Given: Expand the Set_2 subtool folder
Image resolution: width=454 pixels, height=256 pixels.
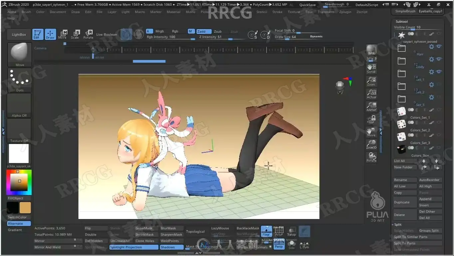Looking at the screenshot, I should click(x=402, y=86).
